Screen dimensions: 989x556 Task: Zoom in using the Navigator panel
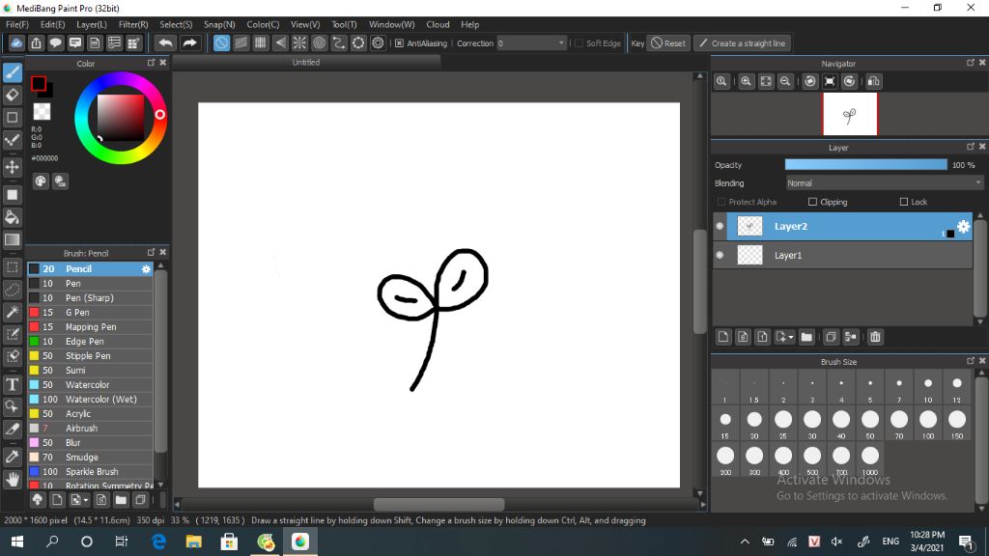coord(747,81)
